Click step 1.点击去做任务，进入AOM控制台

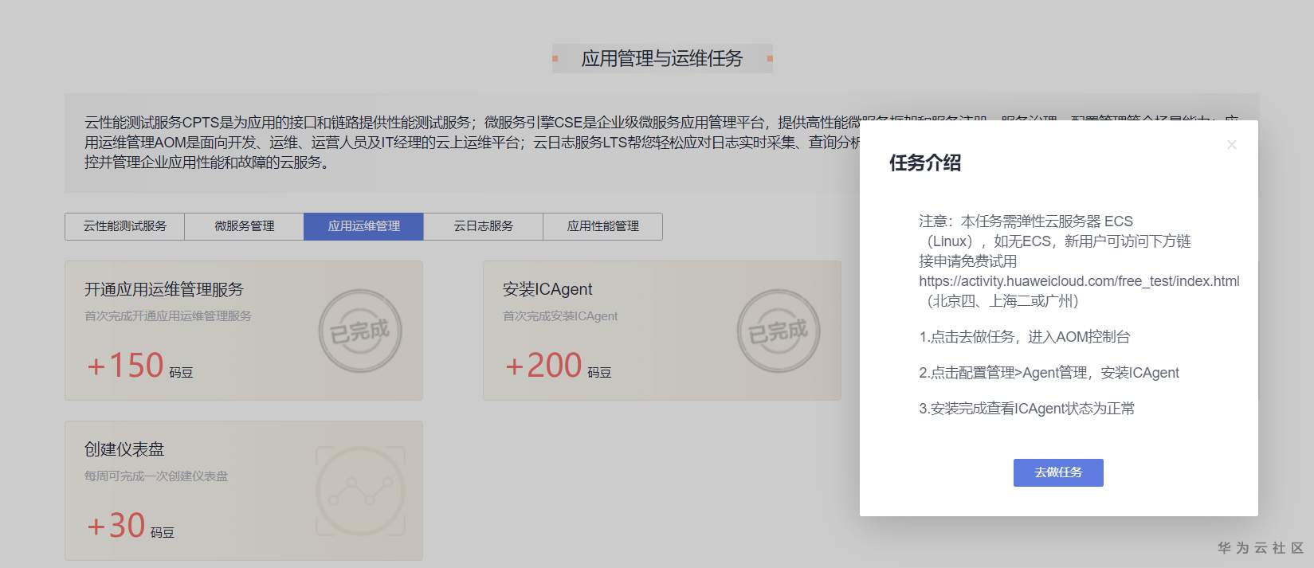[x=1024, y=337]
